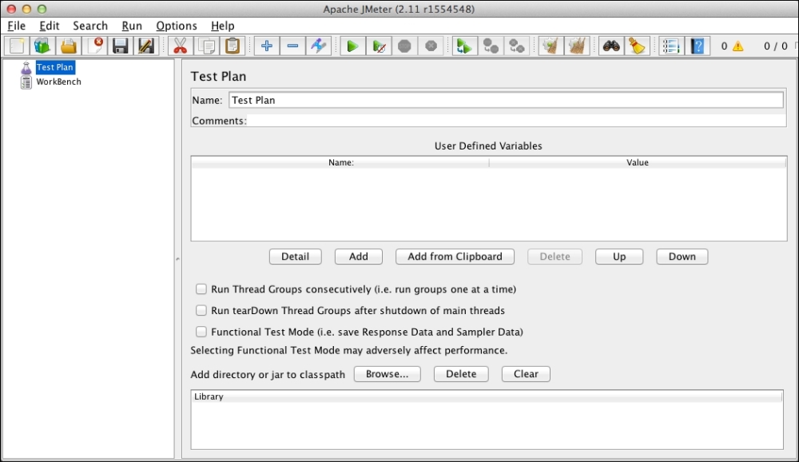This screenshot has height=462, width=799.
Task: Click the Help question mark icon
Action: click(x=698, y=46)
